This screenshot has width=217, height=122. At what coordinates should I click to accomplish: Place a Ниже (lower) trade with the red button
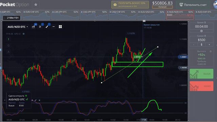click(201, 86)
